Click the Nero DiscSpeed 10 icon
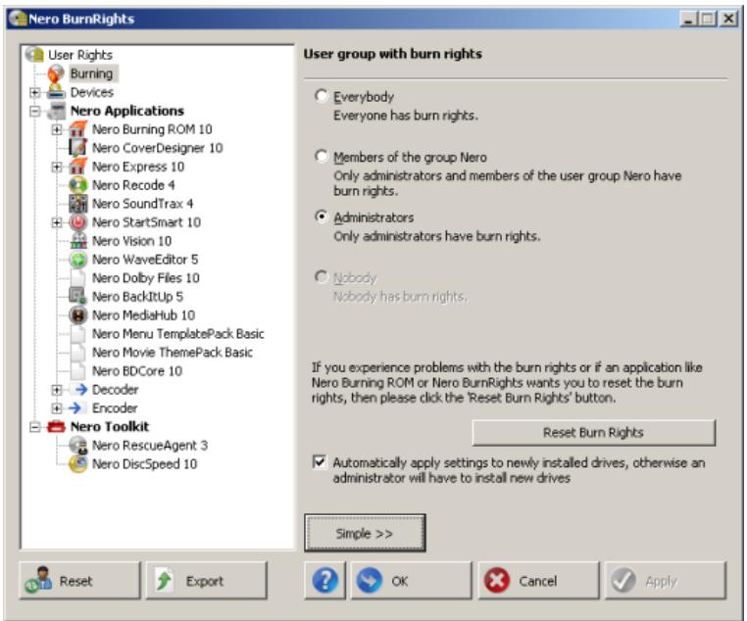 (x=77, y=463)
